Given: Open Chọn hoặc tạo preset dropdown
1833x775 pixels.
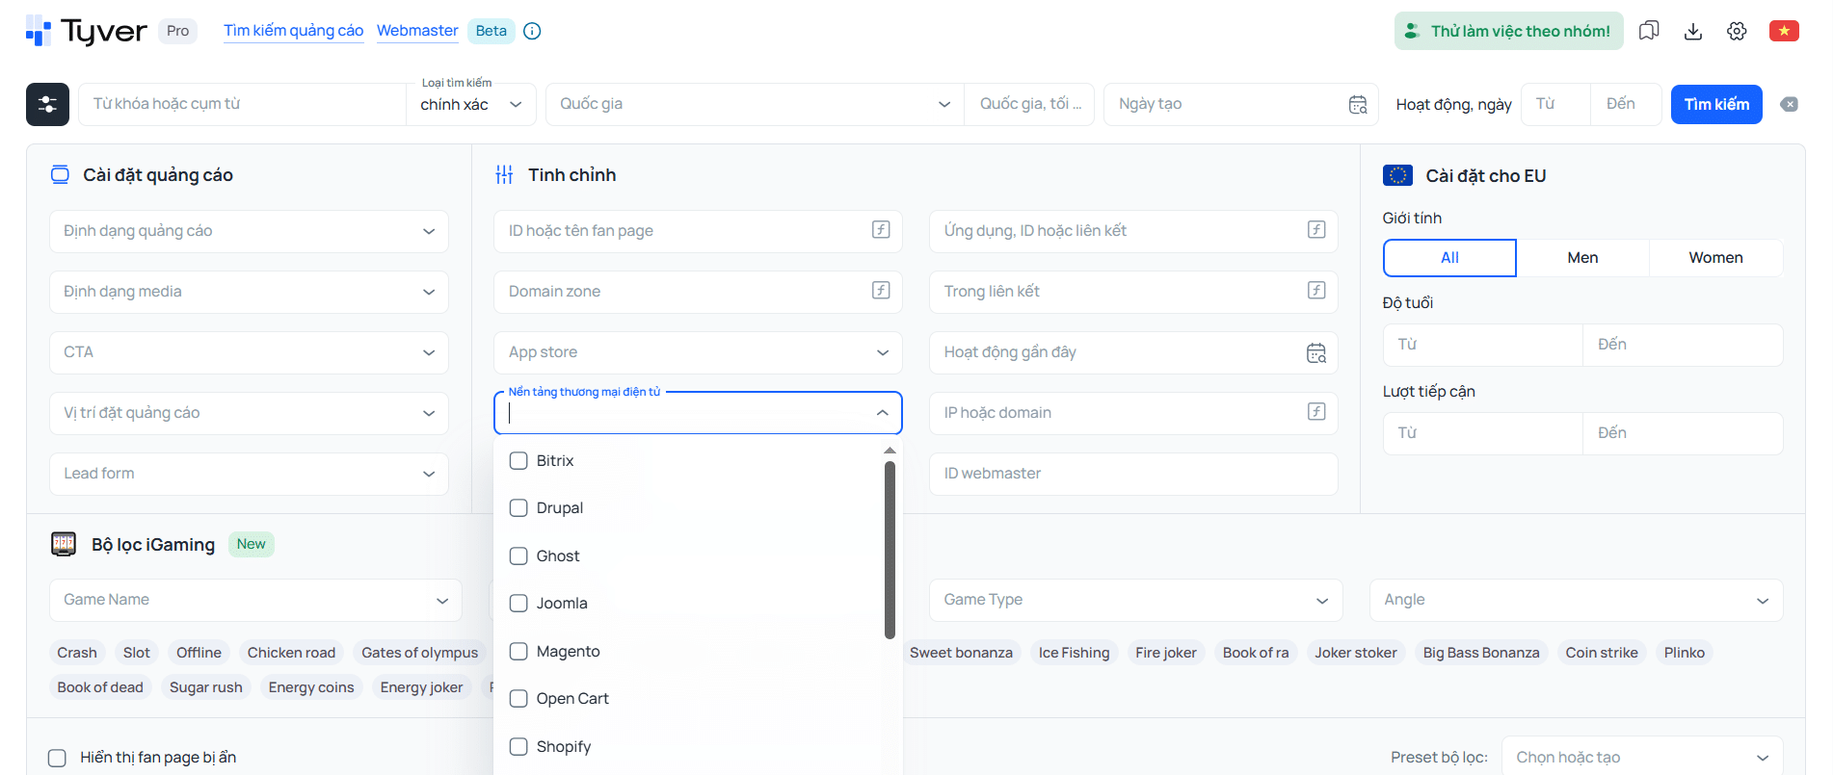Looking at the screenshot, I should pyautogui.click(x=1642, y=758).
